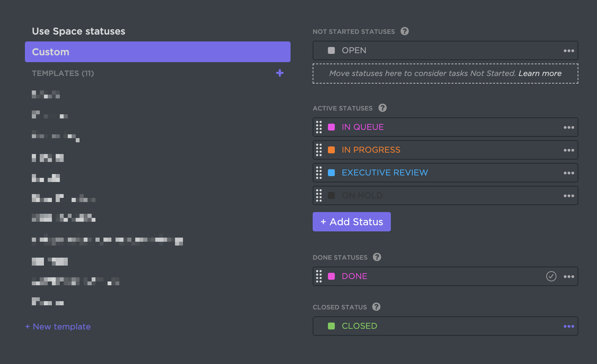Select the Custom statuses option

(157, 52)
